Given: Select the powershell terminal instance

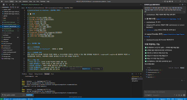Looking at the screenshot, I should (x=137, y=77).
